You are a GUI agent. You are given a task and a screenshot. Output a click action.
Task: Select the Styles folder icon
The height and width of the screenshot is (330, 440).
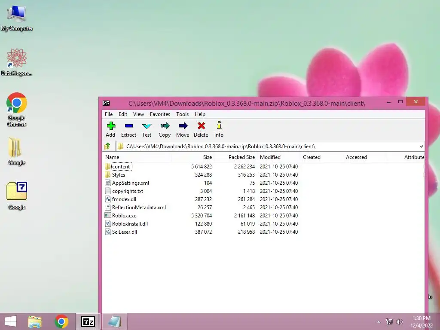107,174
